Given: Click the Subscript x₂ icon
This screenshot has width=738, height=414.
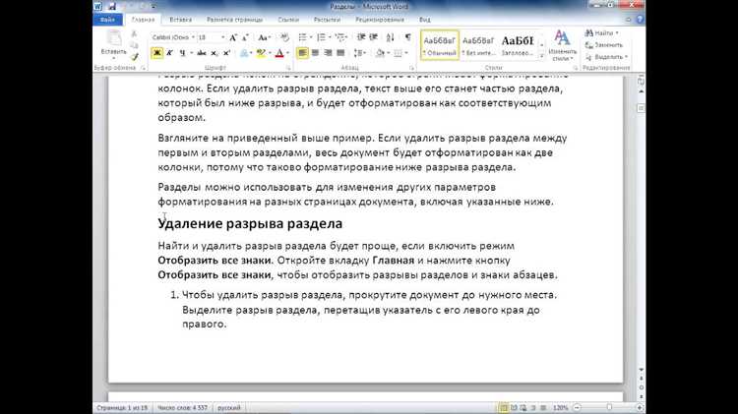Looking at the screenshot, I should [x=215, y=53].
